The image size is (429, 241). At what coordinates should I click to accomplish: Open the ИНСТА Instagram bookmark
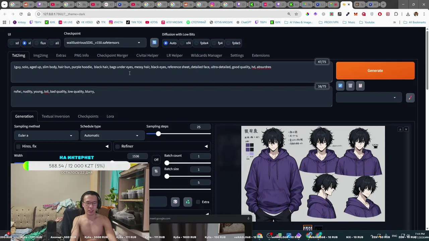point(116,22)
